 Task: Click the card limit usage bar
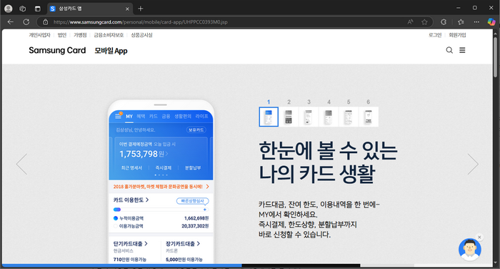click(161, 210)
